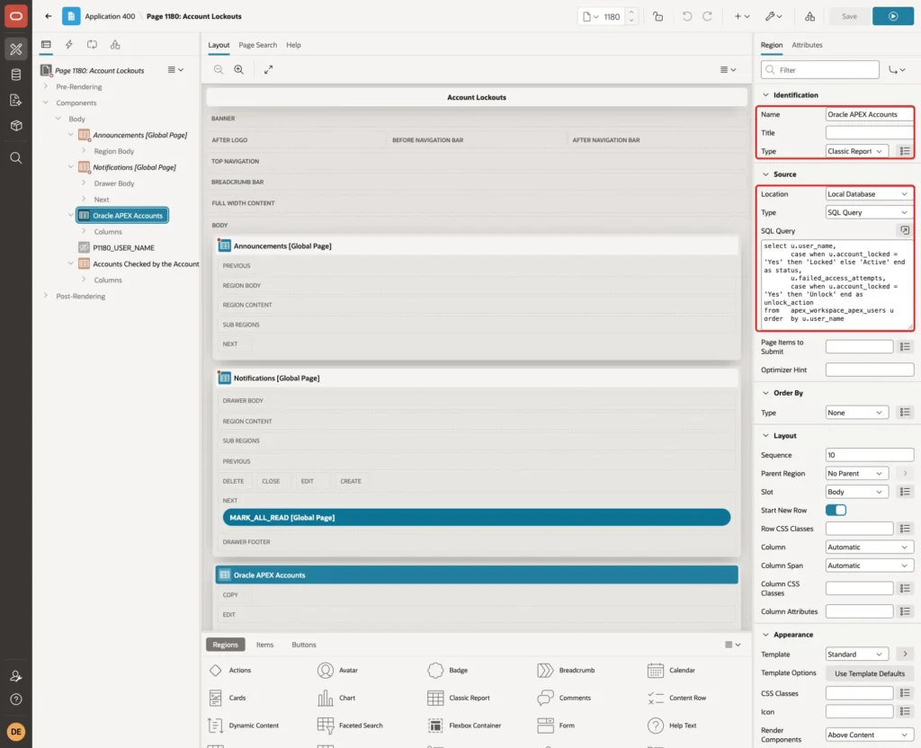This screenshot has width=921, height=748.
Task: Open SQL Query code editor icon
Action: 905,230
